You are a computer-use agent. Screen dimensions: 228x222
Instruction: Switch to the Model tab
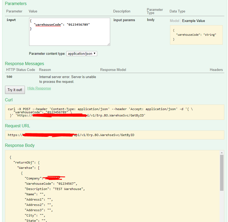pos(175,21)
